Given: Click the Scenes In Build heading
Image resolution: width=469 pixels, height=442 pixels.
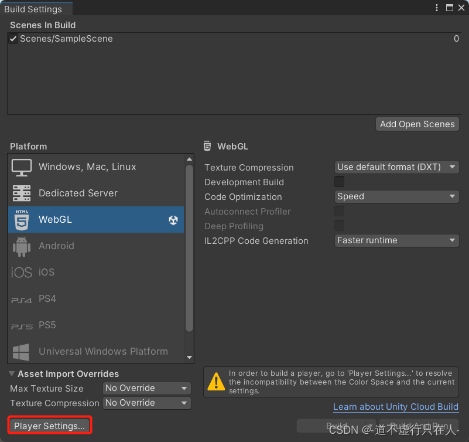Looking at the screenshot, I should coord(43,25).
